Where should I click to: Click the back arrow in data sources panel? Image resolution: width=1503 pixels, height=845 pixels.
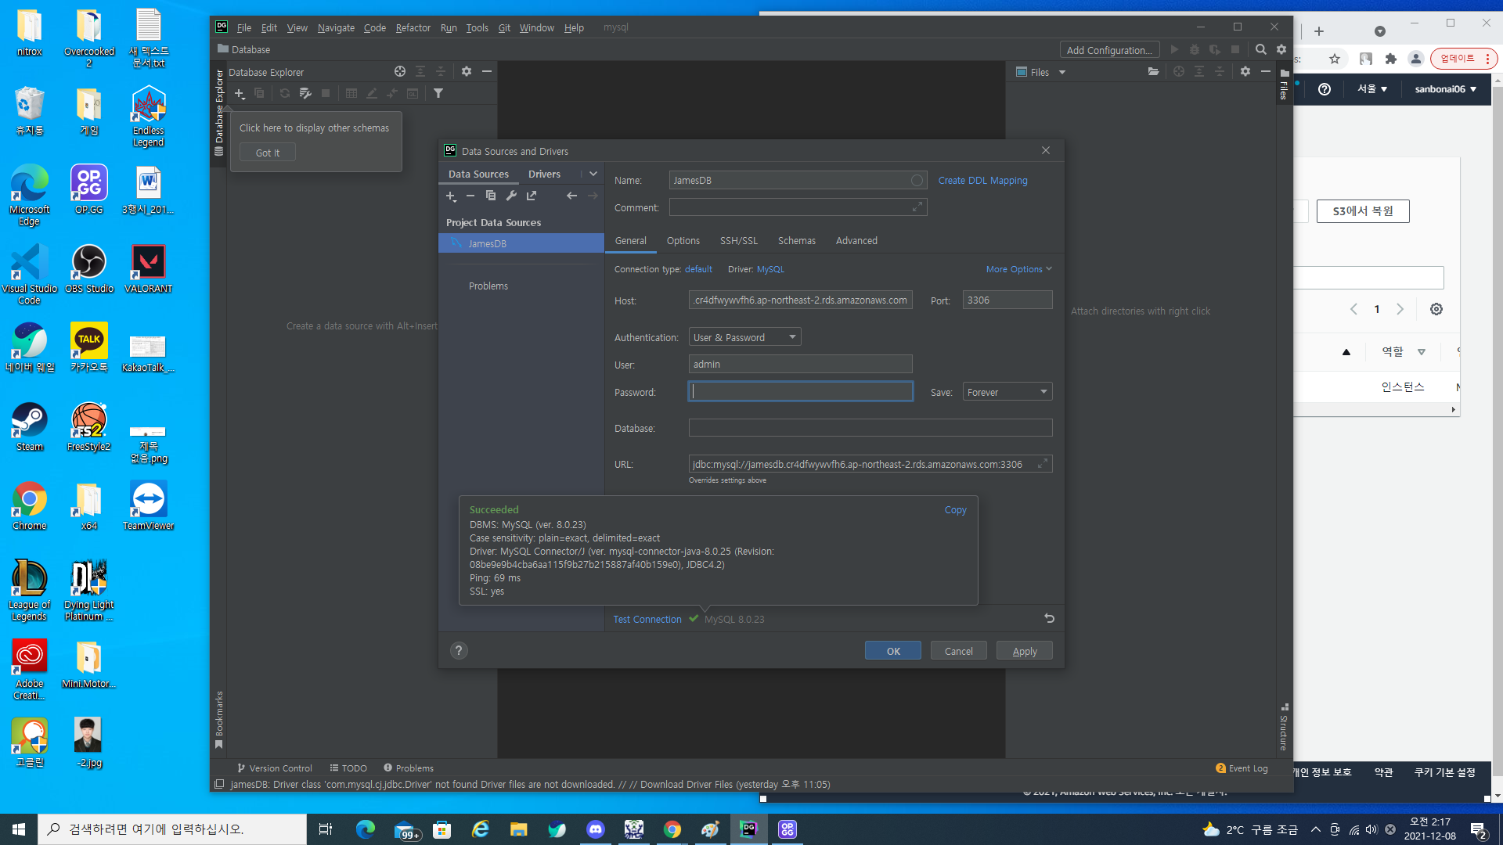(x=571, y=196)
